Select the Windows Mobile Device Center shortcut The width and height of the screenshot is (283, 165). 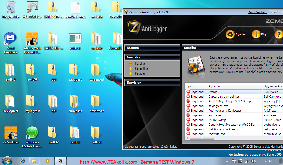pyautogui.click(x=32, y=137)
